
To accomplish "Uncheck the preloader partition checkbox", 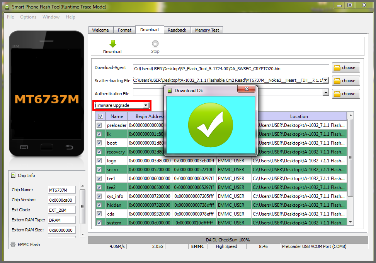I will coord(99,125).
